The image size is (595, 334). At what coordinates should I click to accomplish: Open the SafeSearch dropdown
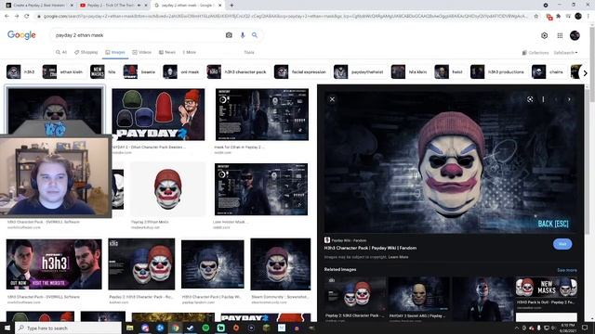tap(565, 53)
